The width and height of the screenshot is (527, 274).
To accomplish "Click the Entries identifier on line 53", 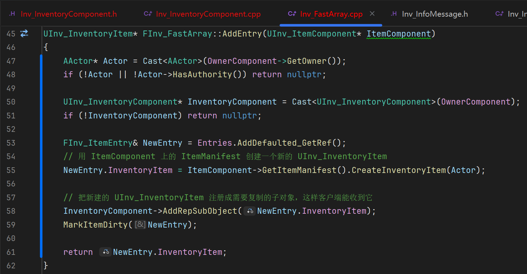I will point(215,143).
